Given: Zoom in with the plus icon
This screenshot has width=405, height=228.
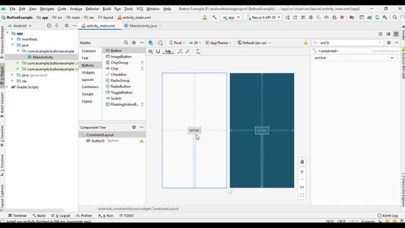Looking at the screenshot, I should pos(302,172).
